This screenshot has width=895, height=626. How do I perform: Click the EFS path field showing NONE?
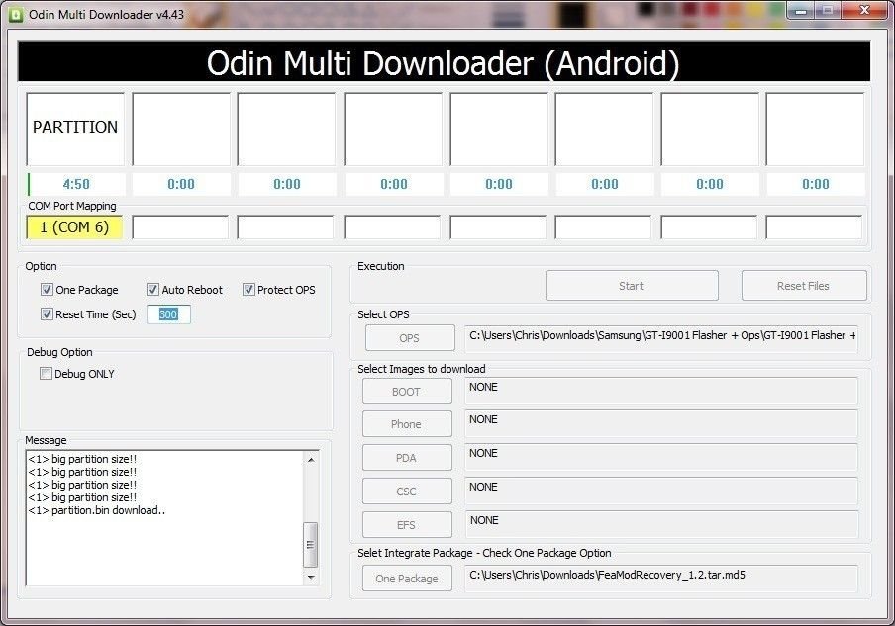tap(661, 524)
